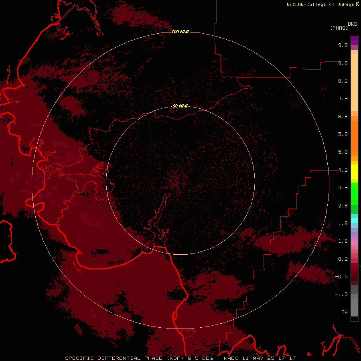Click the 9.8 legend value
361x361 pixels.
pos(343,45)
